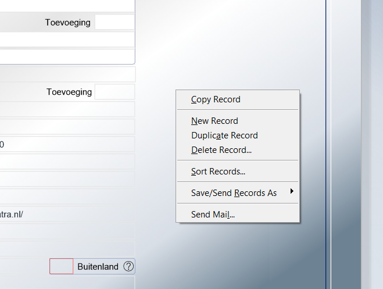The image size is (383, 289).
Task: Select New Record in the context menu
Action: point(214,121)
